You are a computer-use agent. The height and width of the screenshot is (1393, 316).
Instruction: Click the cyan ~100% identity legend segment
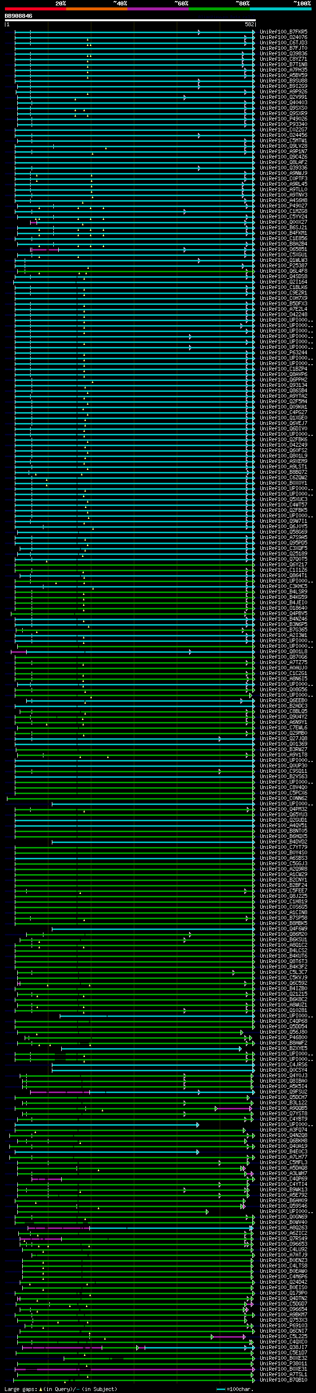(280, 9)
